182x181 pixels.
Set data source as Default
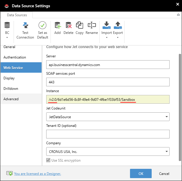point(42,30)
